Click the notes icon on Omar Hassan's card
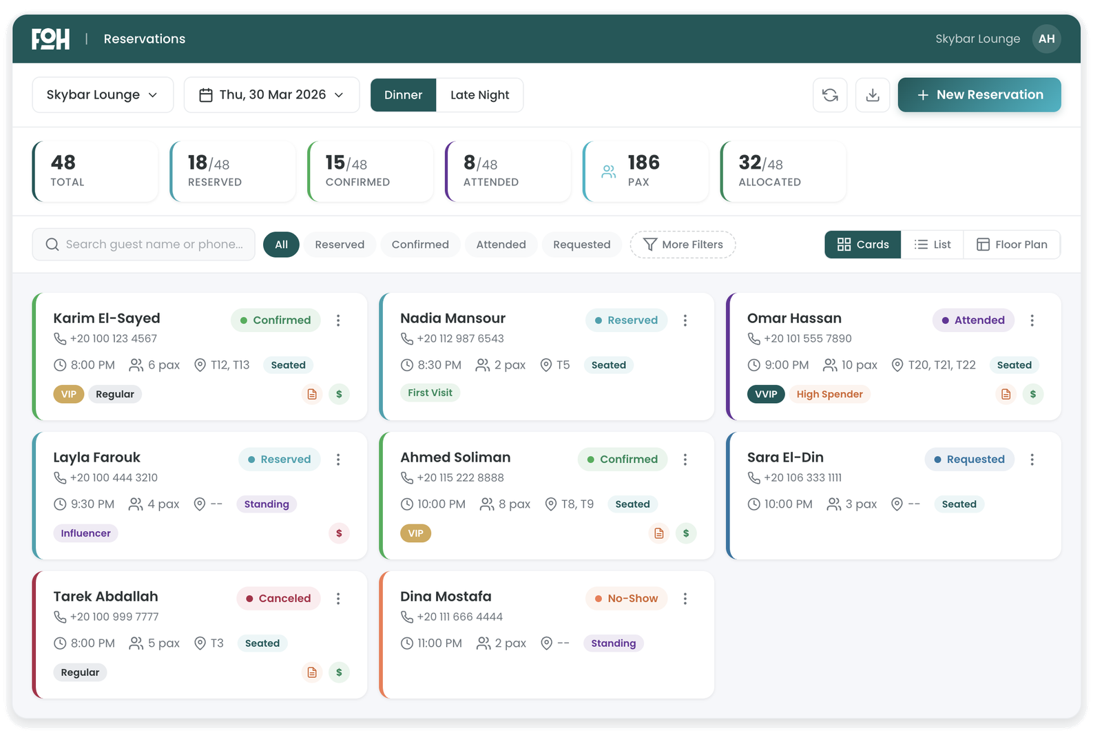The image size is (1102, 733). coord(1006,394)
